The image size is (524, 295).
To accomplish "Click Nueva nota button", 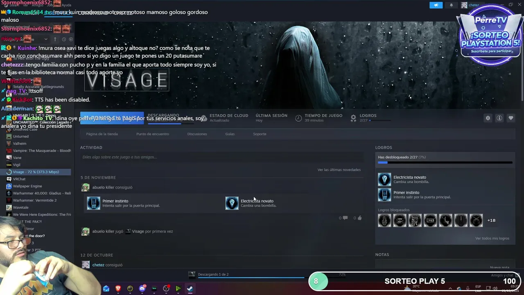I will click(x=499, y=267).
